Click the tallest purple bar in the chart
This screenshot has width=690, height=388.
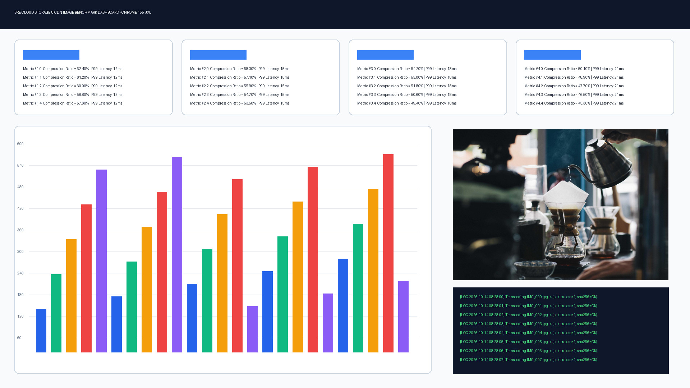click(x=177, y=255)
